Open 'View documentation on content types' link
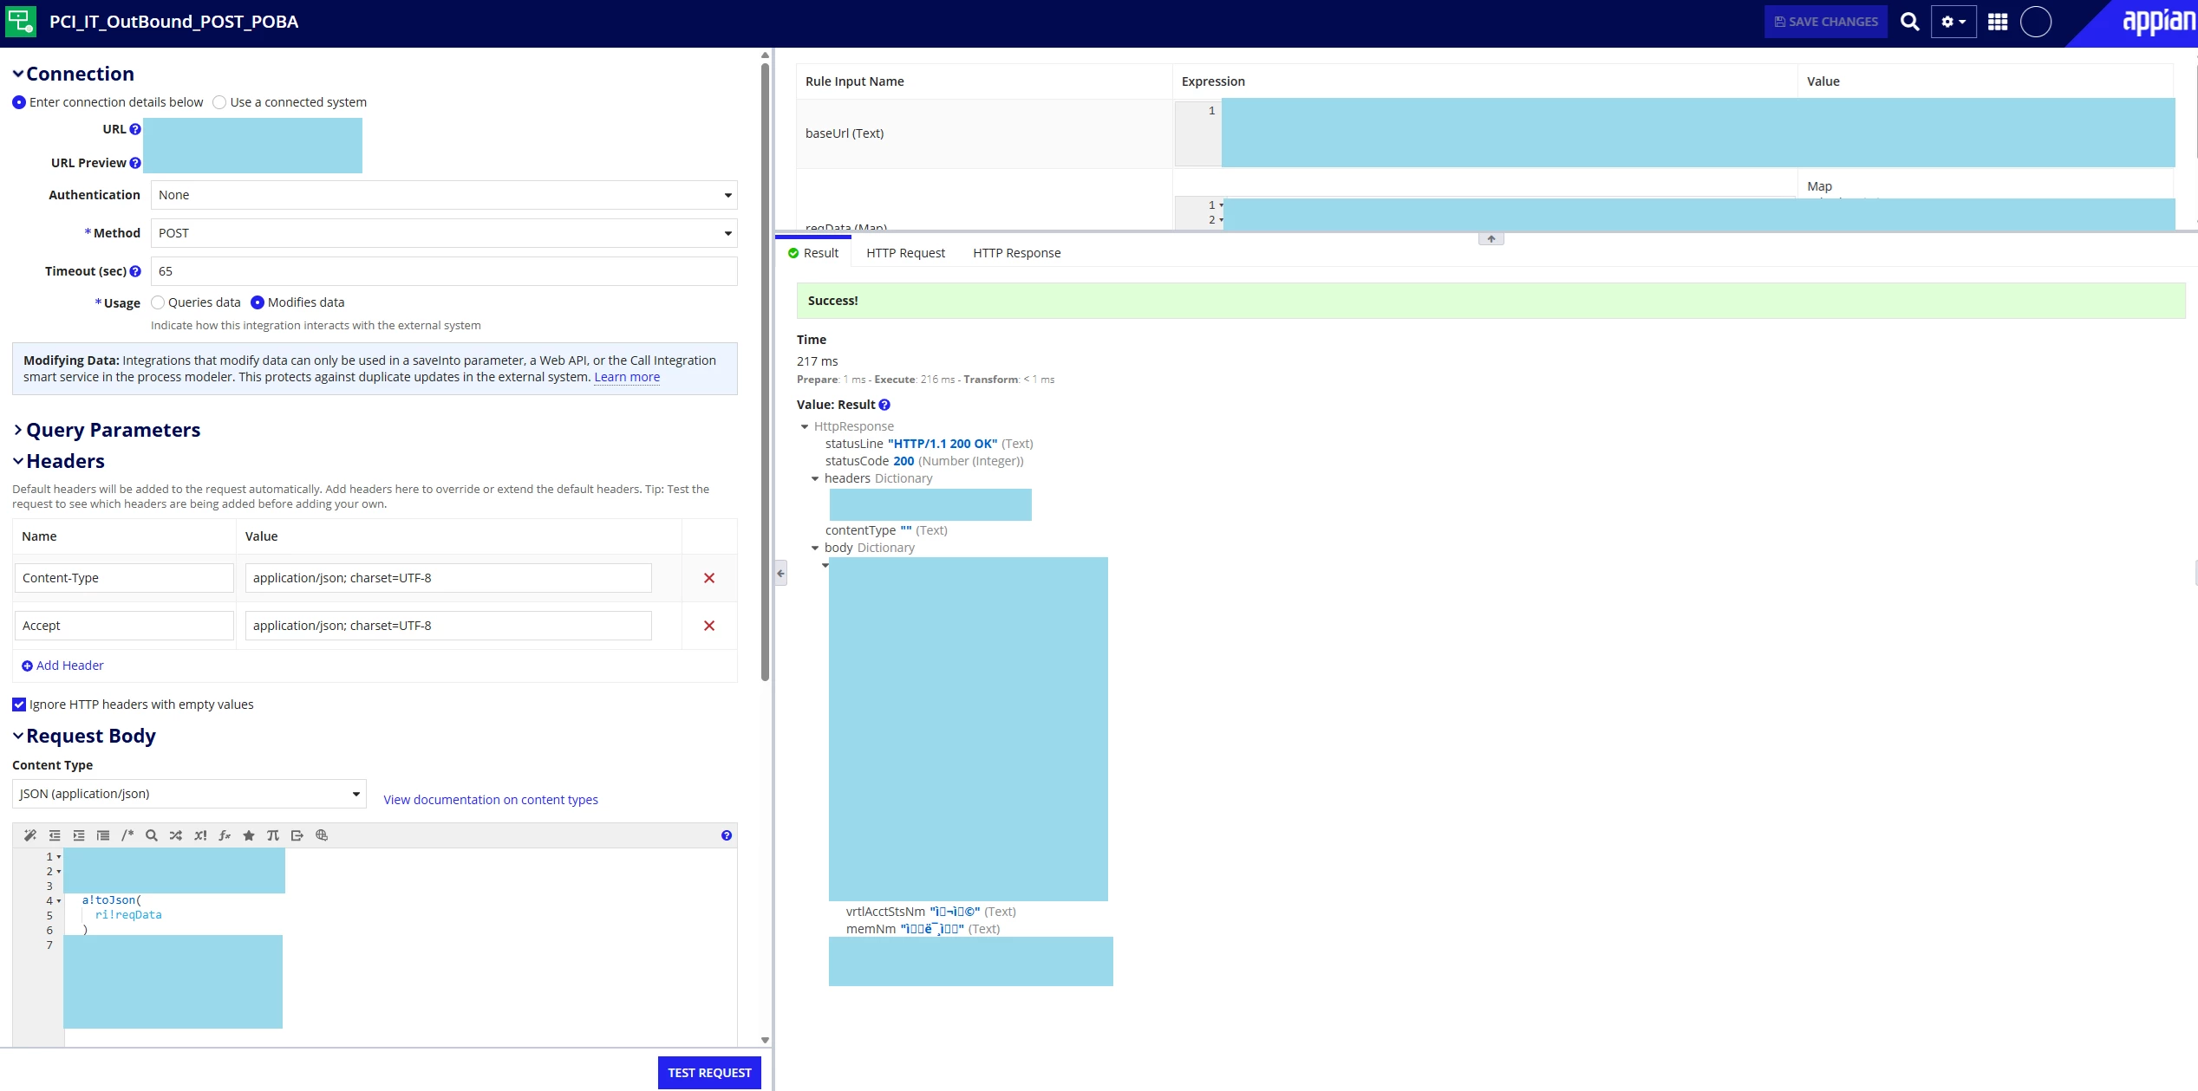The height and width of the screenshot is (1091, 2198). pos(491,800)
